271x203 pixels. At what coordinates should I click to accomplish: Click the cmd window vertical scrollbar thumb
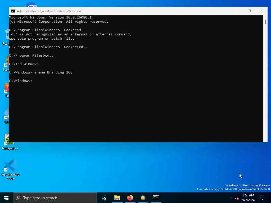(x=265, y=22)
